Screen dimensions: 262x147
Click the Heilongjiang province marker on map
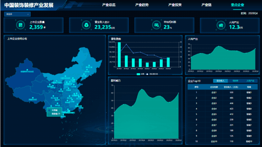(x=89, y=66)
